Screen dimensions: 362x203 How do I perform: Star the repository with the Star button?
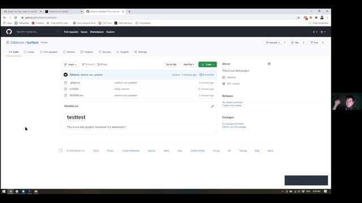(295, 43)
